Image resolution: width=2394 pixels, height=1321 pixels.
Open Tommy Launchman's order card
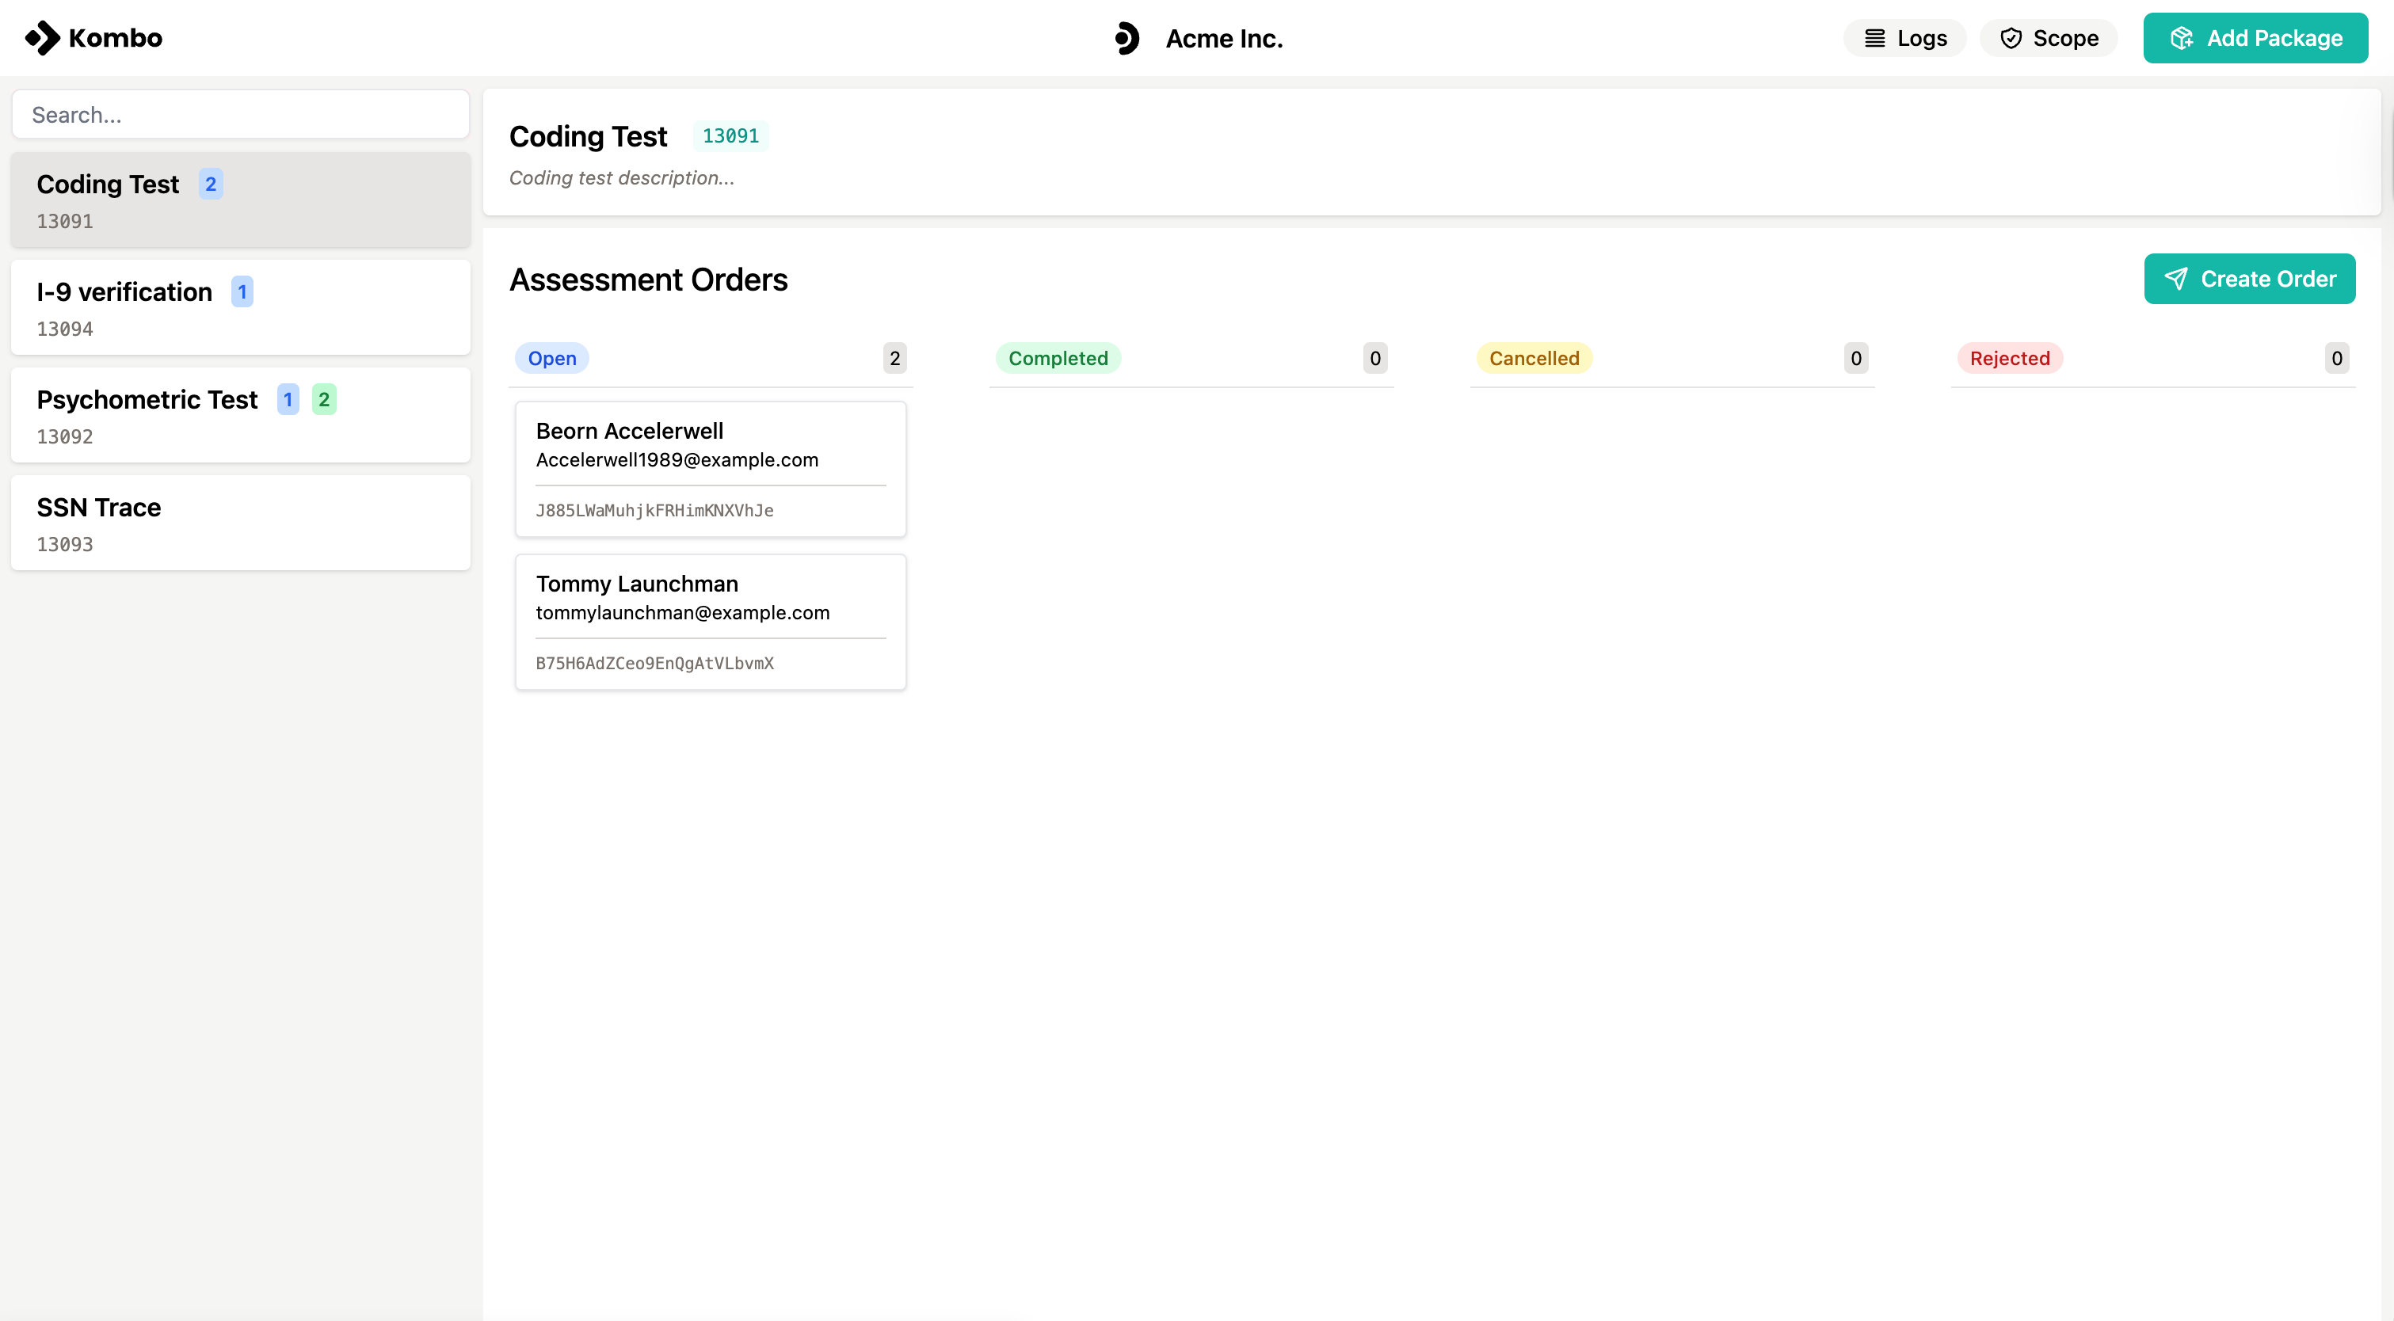click(x=710, y=622)
